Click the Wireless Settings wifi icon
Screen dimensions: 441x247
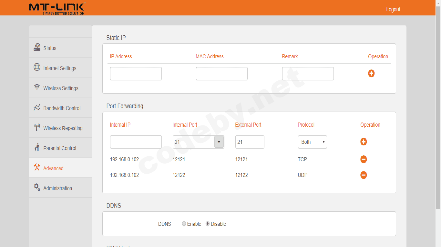tap(37, 87)
